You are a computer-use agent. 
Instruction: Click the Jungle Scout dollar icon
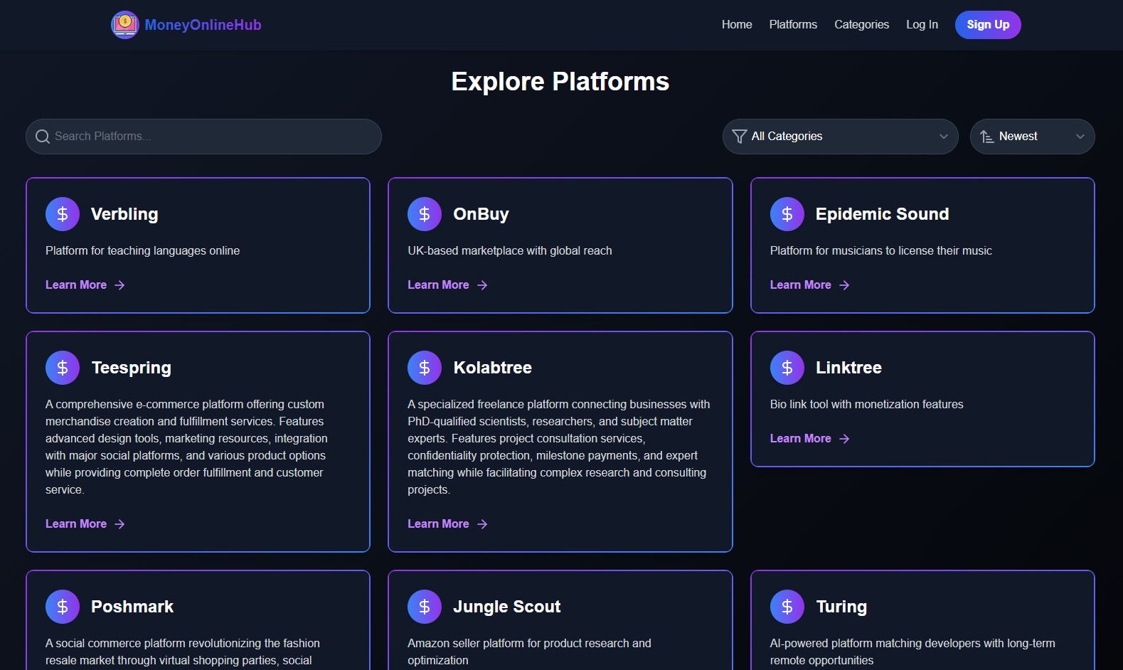(x=425, y=607)
